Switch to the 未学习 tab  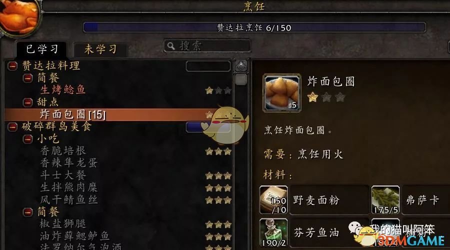point(100,49)
